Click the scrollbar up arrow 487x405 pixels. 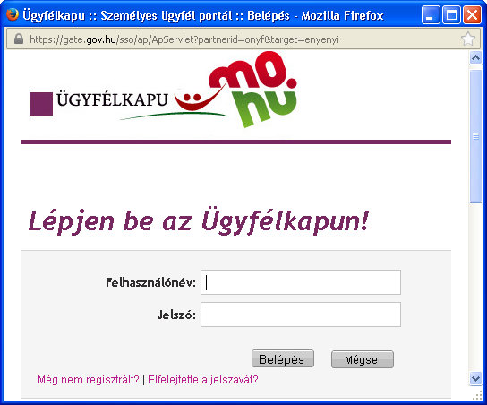point(475,58)
